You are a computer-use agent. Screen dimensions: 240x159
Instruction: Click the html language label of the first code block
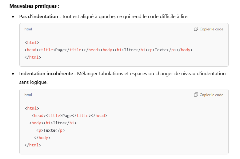pyautogui.click(x=28, y=29)
